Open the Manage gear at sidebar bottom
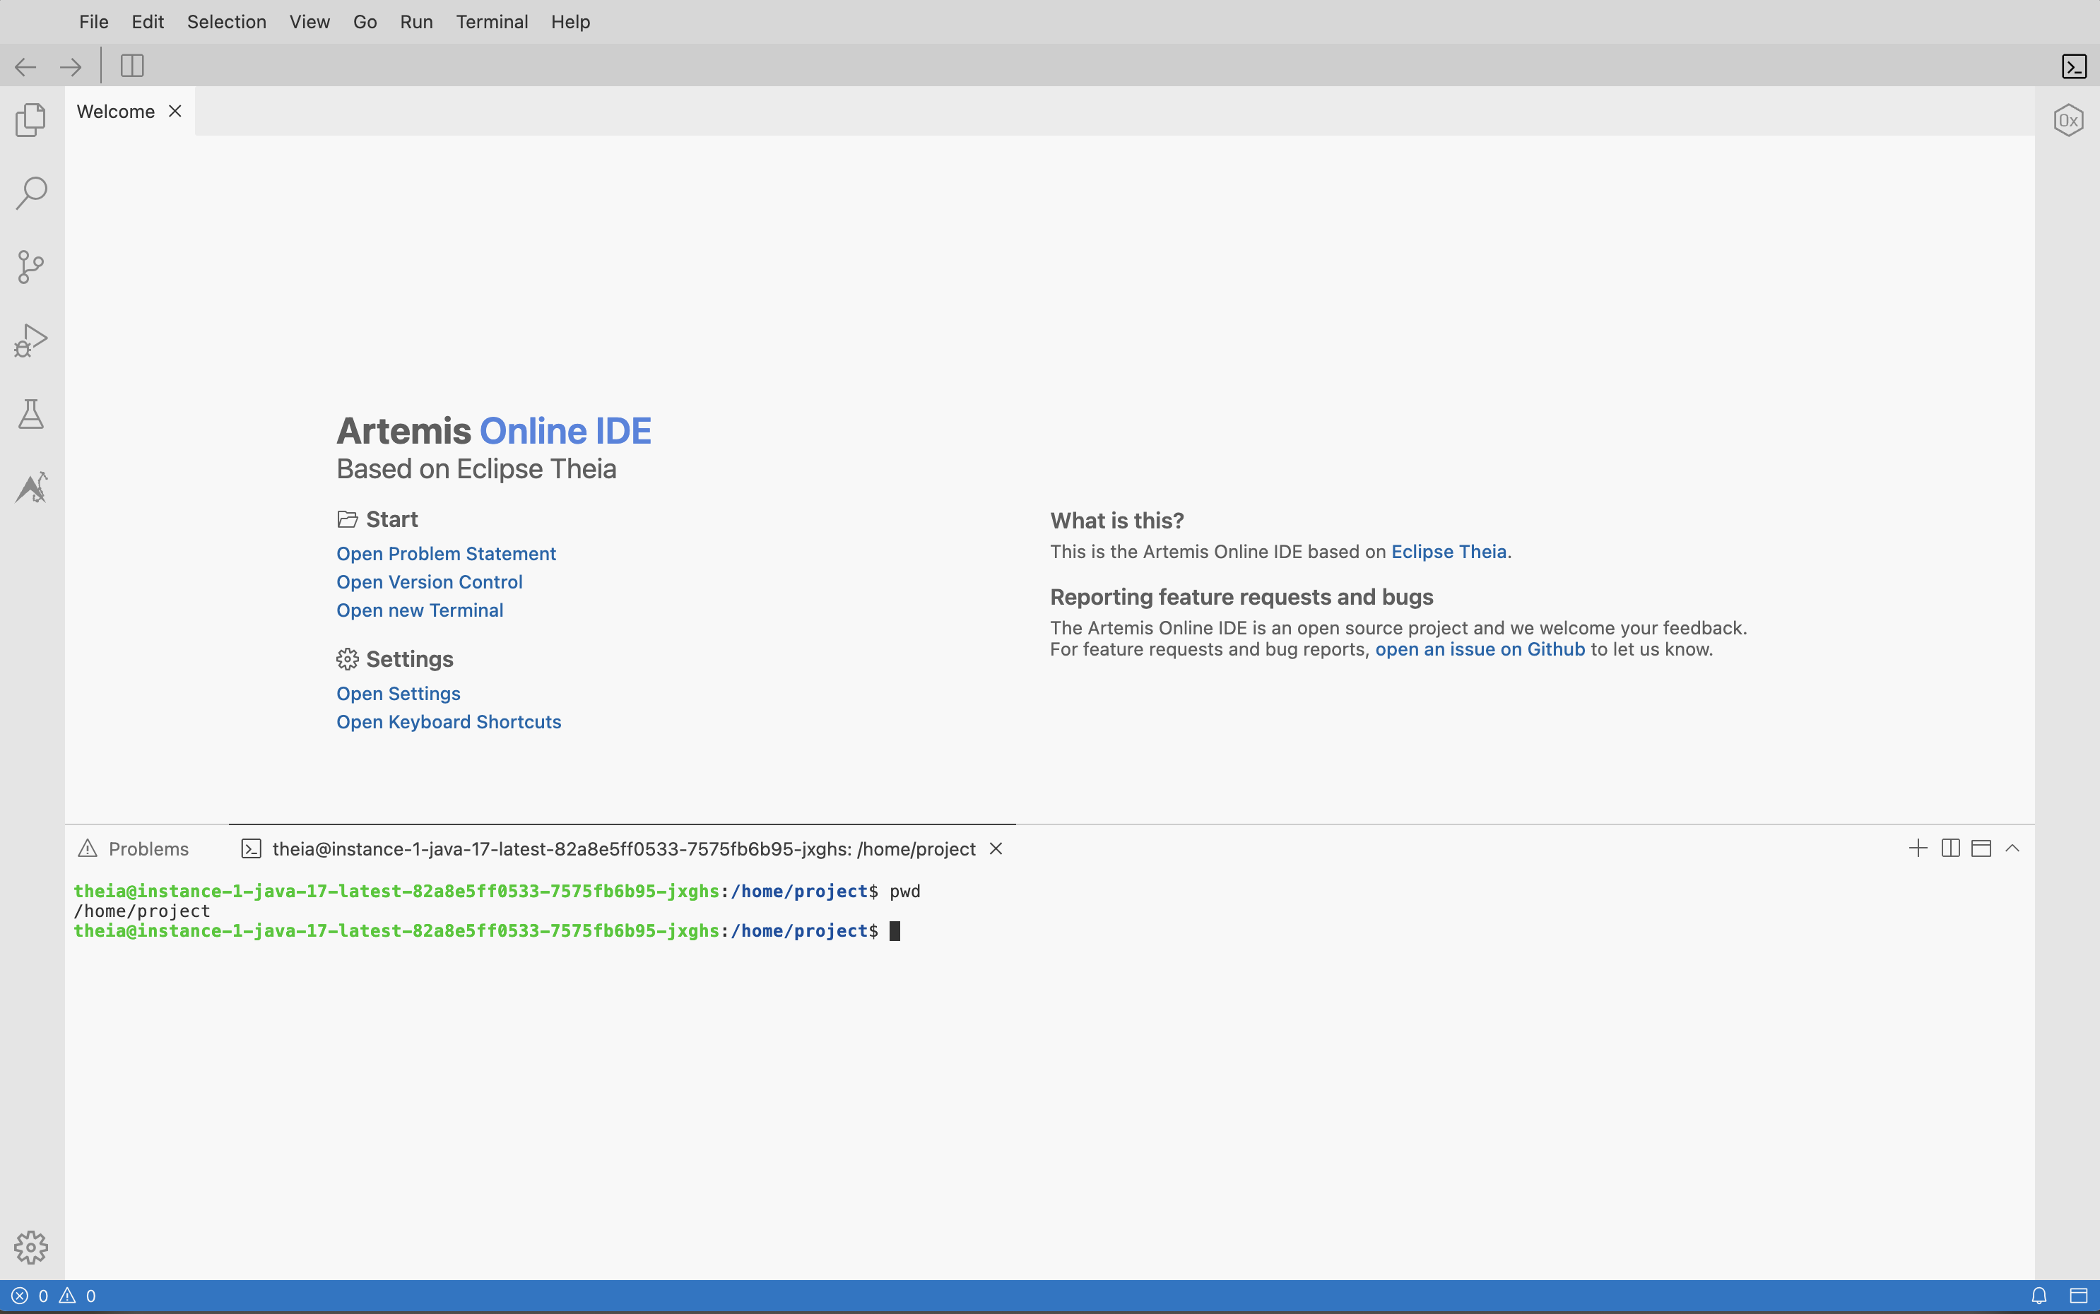The height and width of the screenshot is (1314, 2100). (x=31, y=1247)
